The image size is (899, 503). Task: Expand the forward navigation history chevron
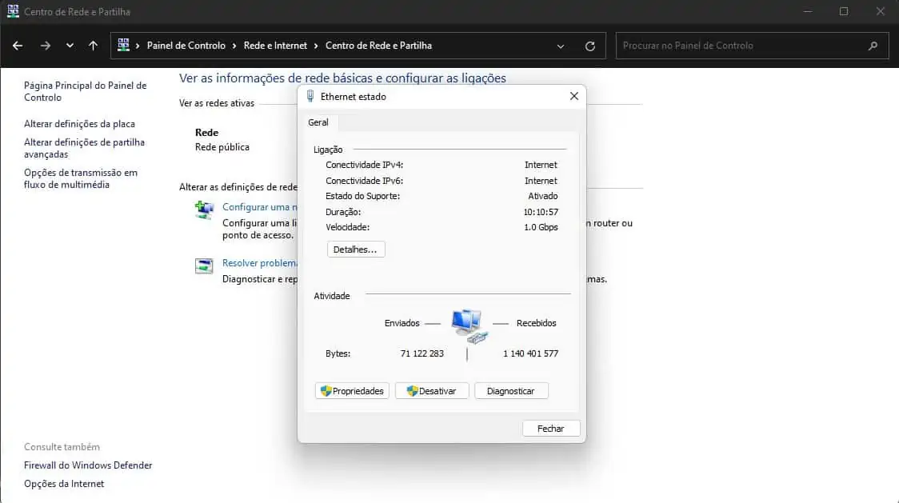click(x=70, y=46)
